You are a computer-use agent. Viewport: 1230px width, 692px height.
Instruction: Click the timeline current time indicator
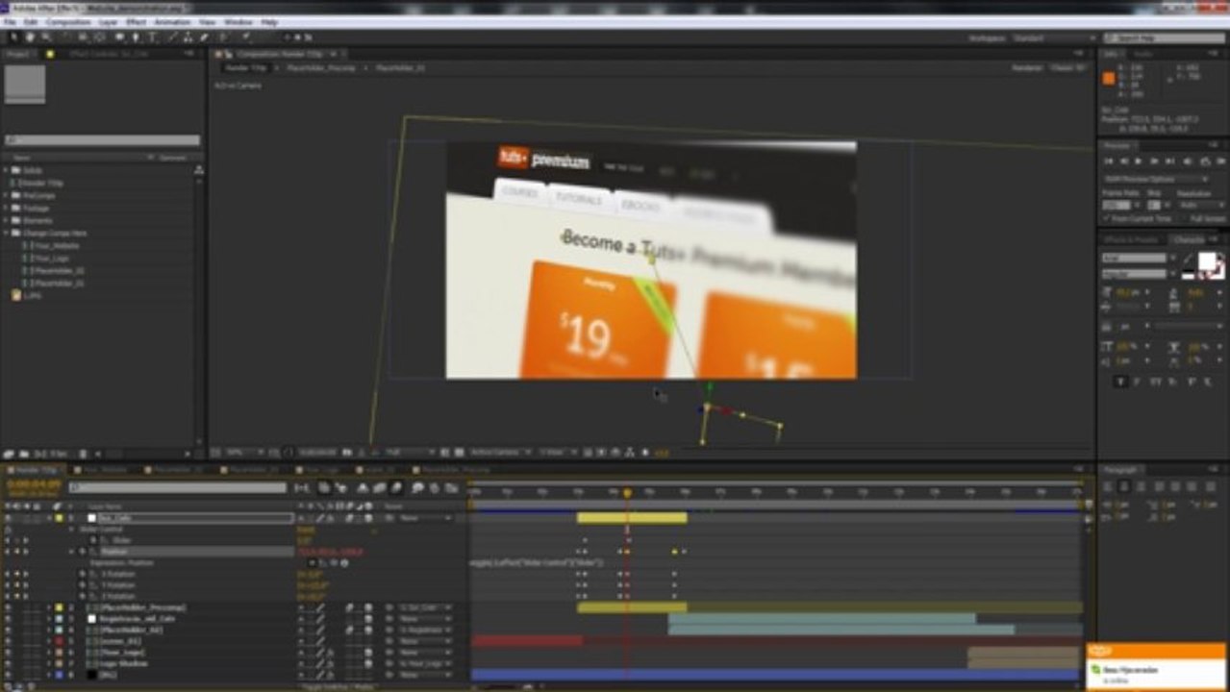(x=627, y=493)
